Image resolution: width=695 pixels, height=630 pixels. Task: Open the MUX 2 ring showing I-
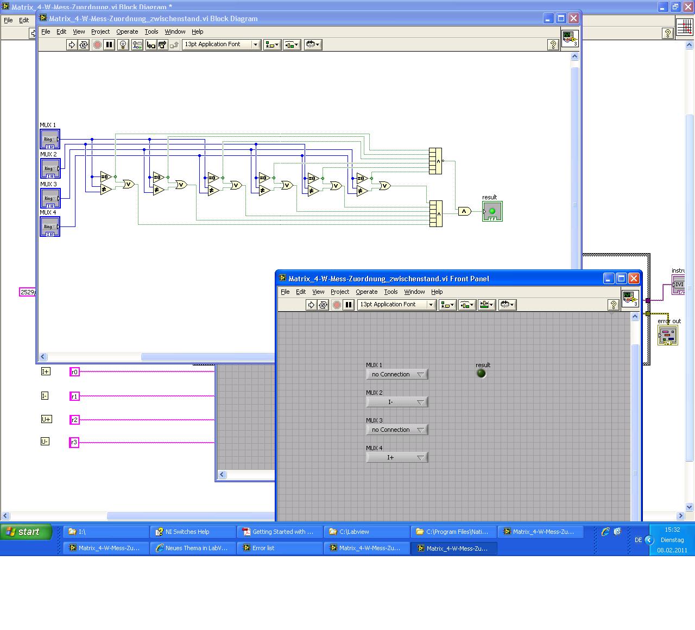coord(397,402)
